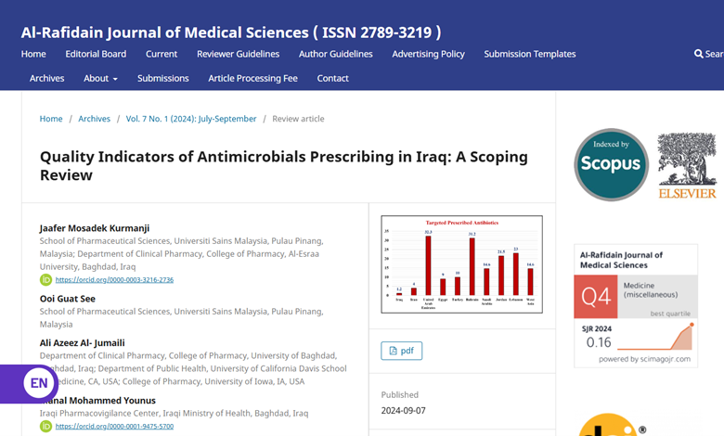Screen dimensions: 724x436
Task: Open the Archives menu item
Action: click(46, 78)
